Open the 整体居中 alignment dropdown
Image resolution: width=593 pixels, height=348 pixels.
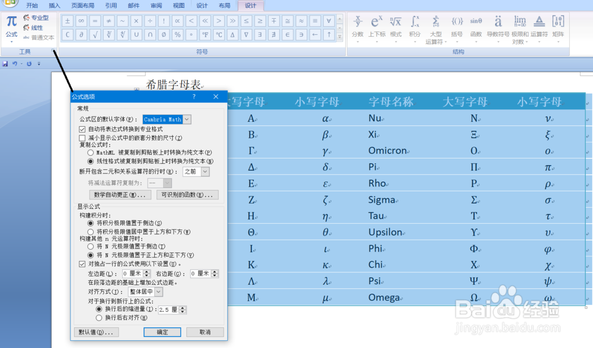pyautogui.click(x=159, y=291)
